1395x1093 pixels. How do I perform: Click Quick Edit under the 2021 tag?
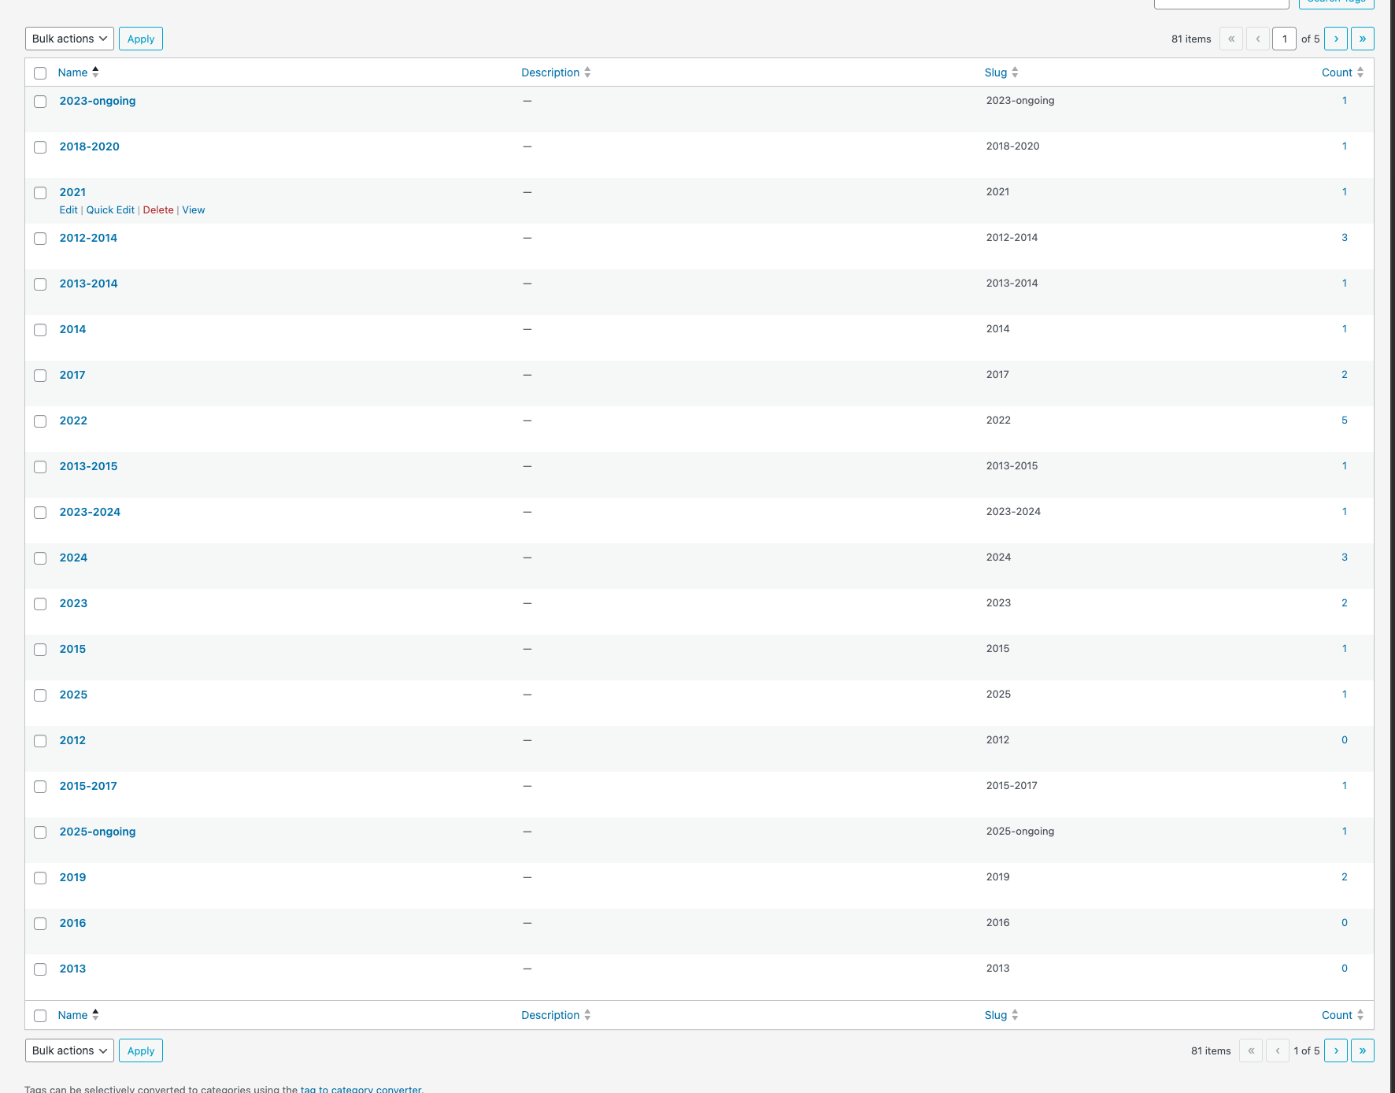point(110,210)
